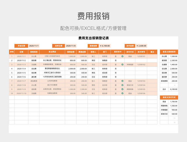Select the cell 车辆加油费用

[x=52, y=93]
